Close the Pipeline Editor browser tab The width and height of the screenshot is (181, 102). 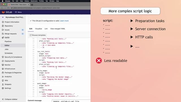28,5
